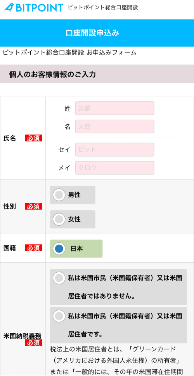Click the ビットポイント総合口座開設 header text
Screen dimensions: 194x376
click(103, 7)
